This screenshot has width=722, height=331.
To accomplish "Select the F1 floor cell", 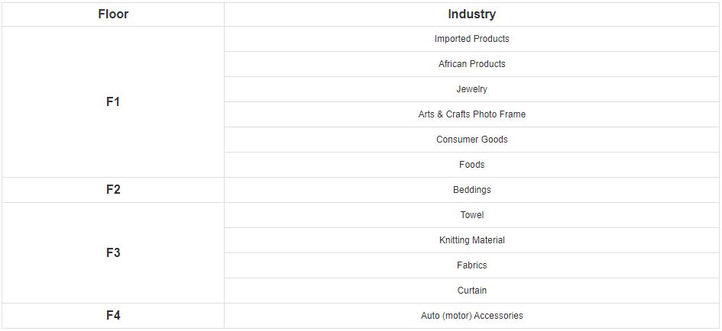I will point(113,101).
